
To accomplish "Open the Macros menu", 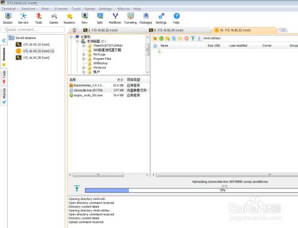I will click(x=123, y=9).
